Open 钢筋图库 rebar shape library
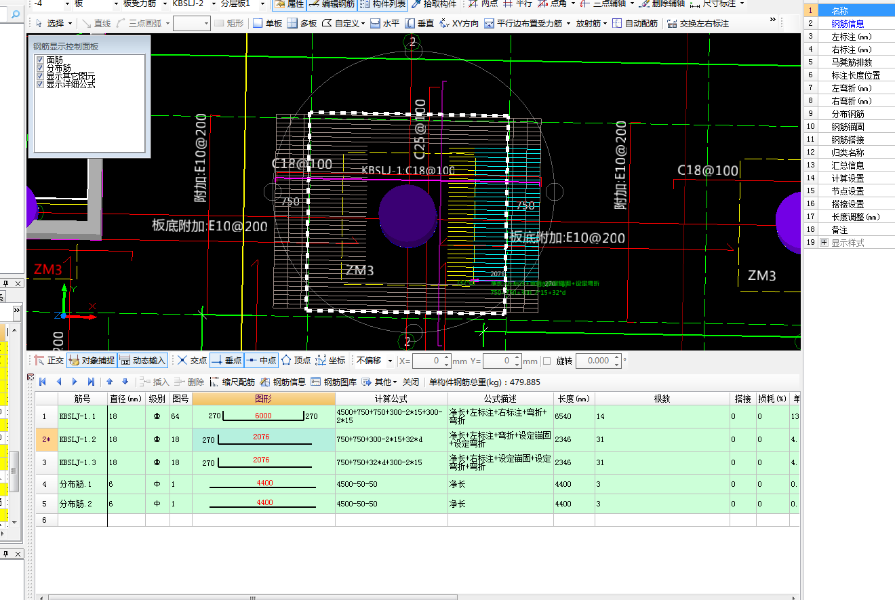The image size is (895, 600). click(334, 382)
